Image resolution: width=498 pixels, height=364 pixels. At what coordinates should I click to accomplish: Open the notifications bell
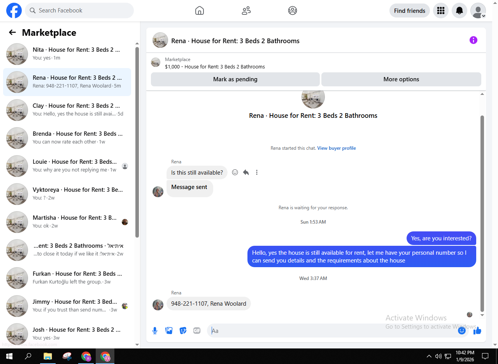[459, 10]
